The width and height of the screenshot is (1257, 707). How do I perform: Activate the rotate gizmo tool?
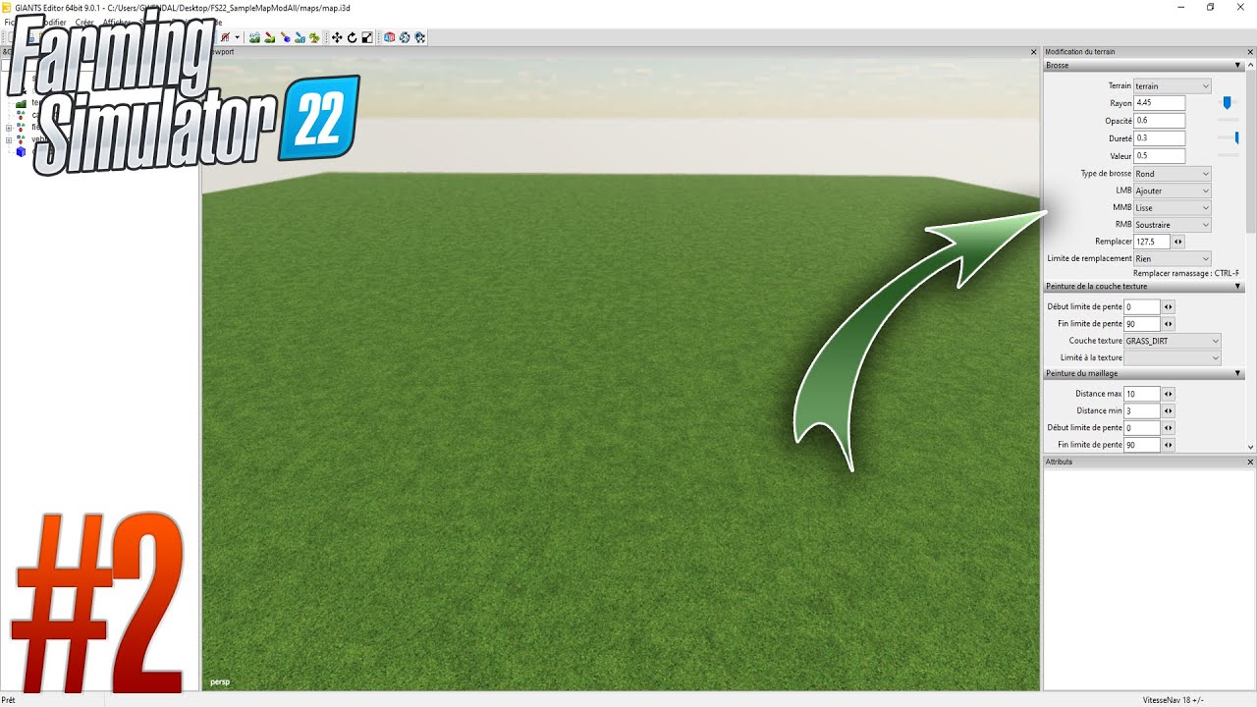coord(352,37)
